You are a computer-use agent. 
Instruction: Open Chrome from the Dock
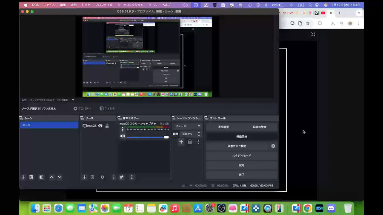click(x=308, y=208)
